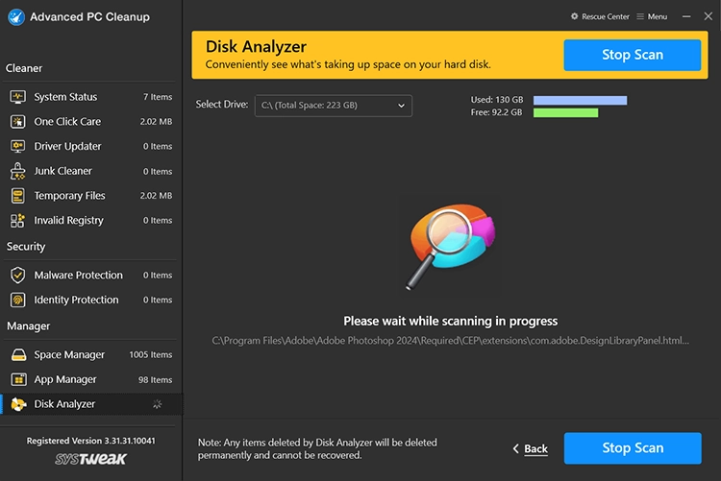The width and height of the screenshot is (721, 481).
Task: Select the One Click Care icon
Action: 17,122
